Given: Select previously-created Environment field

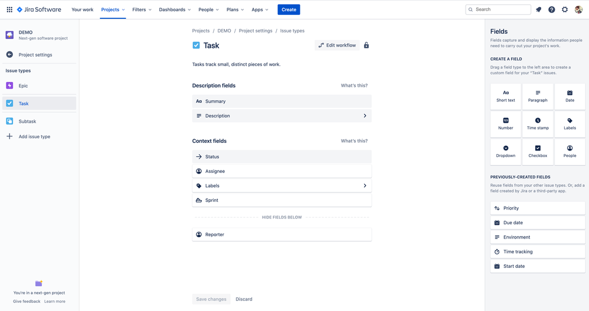Looking at the screenshot, I should 538,237.
